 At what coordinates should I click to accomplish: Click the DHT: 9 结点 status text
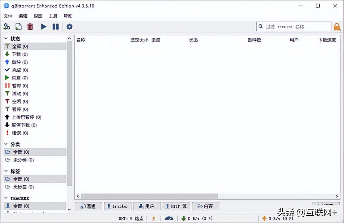click(131, 219)
